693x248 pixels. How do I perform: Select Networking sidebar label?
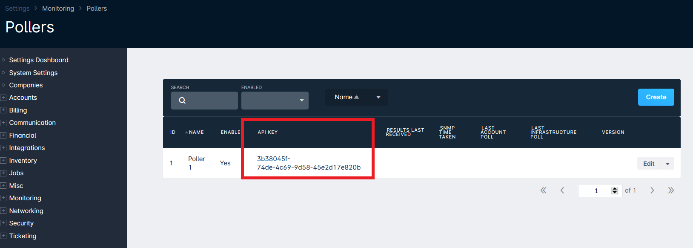[x=26, y=211]
